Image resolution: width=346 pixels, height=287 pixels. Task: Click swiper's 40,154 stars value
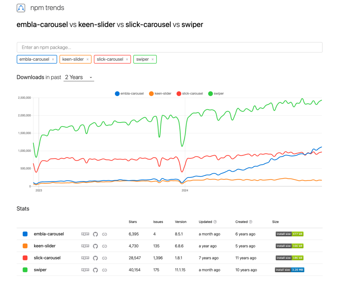click(x=134, y=270)
